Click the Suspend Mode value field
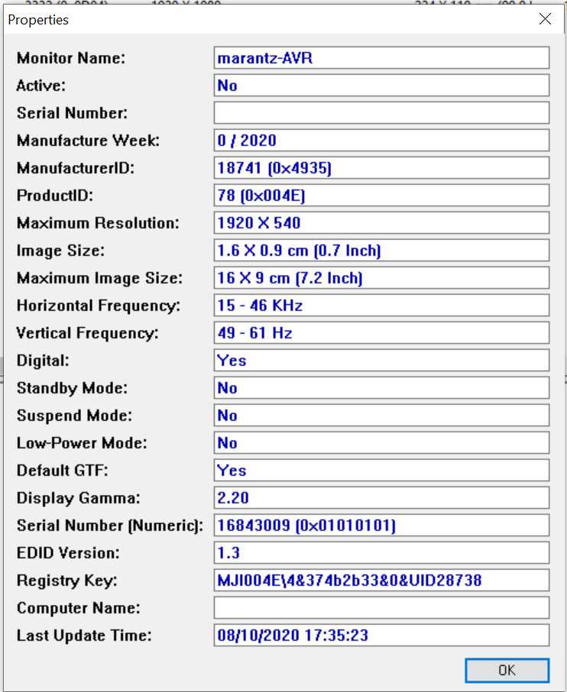Image resolution: width=567 pixels, height=692 pixels. click(x=381, y=416)
